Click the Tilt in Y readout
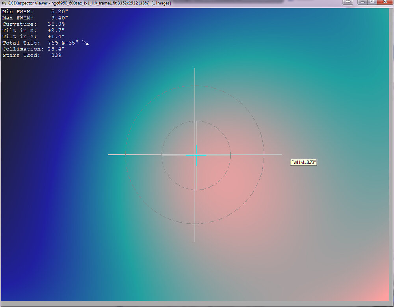This screenshot has height=307, width=394. (33, 37)
